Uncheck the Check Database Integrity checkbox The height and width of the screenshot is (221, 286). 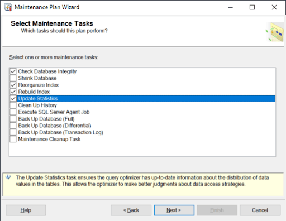tap(13, 71)
